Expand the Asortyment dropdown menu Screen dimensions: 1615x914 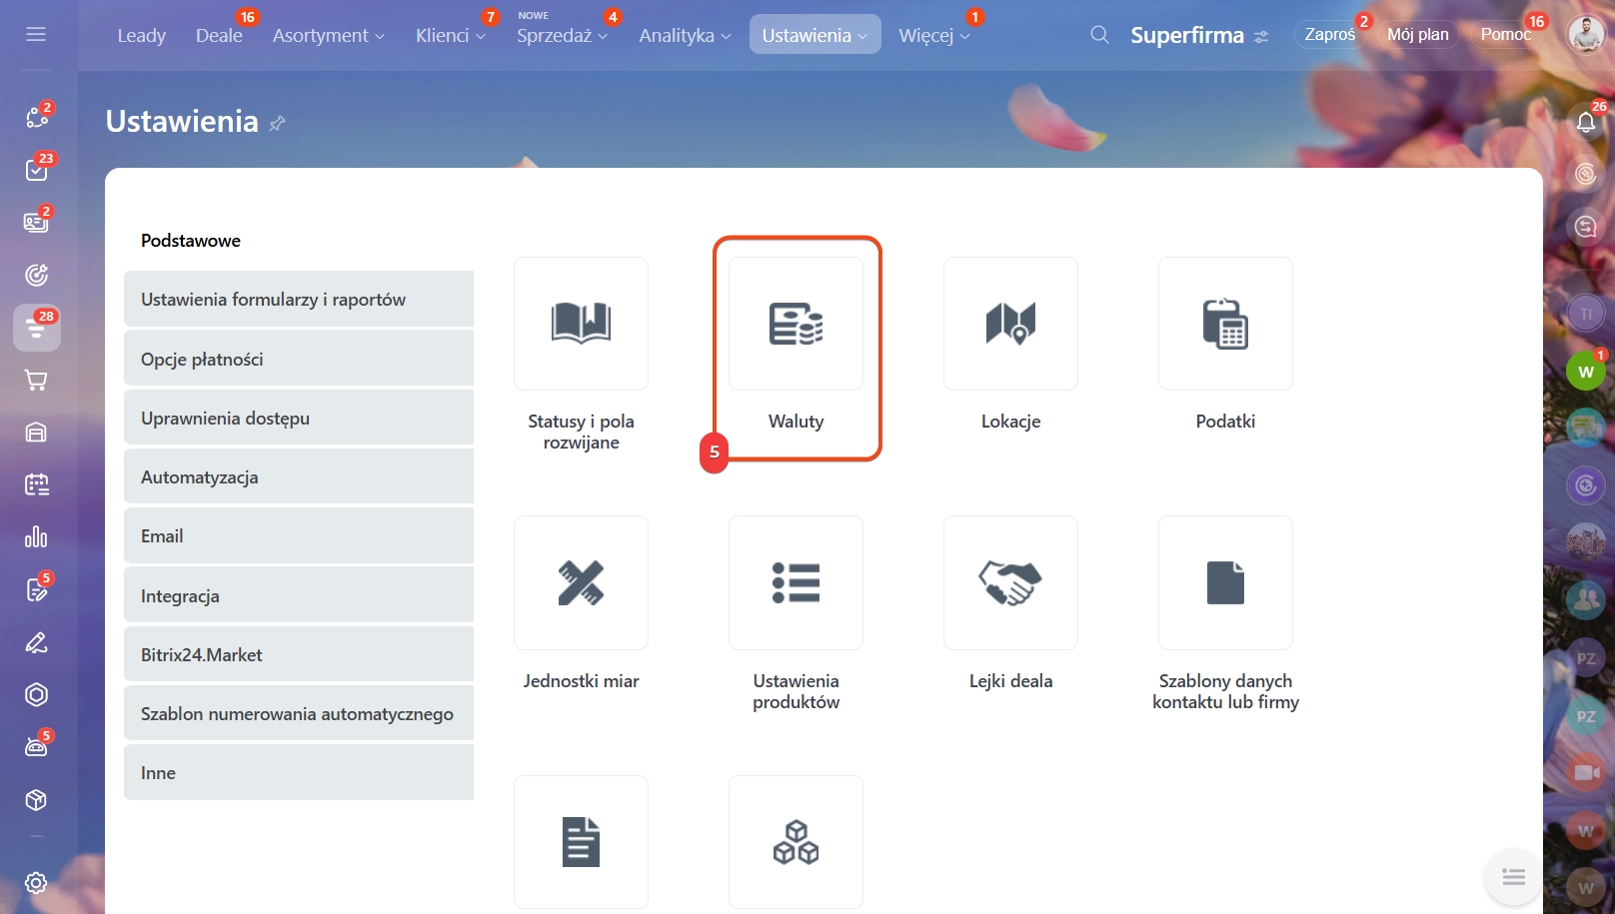pos(328,35)
